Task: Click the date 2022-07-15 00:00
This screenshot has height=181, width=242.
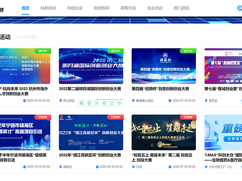Action: pyautogui.click(x=184, y=101)
